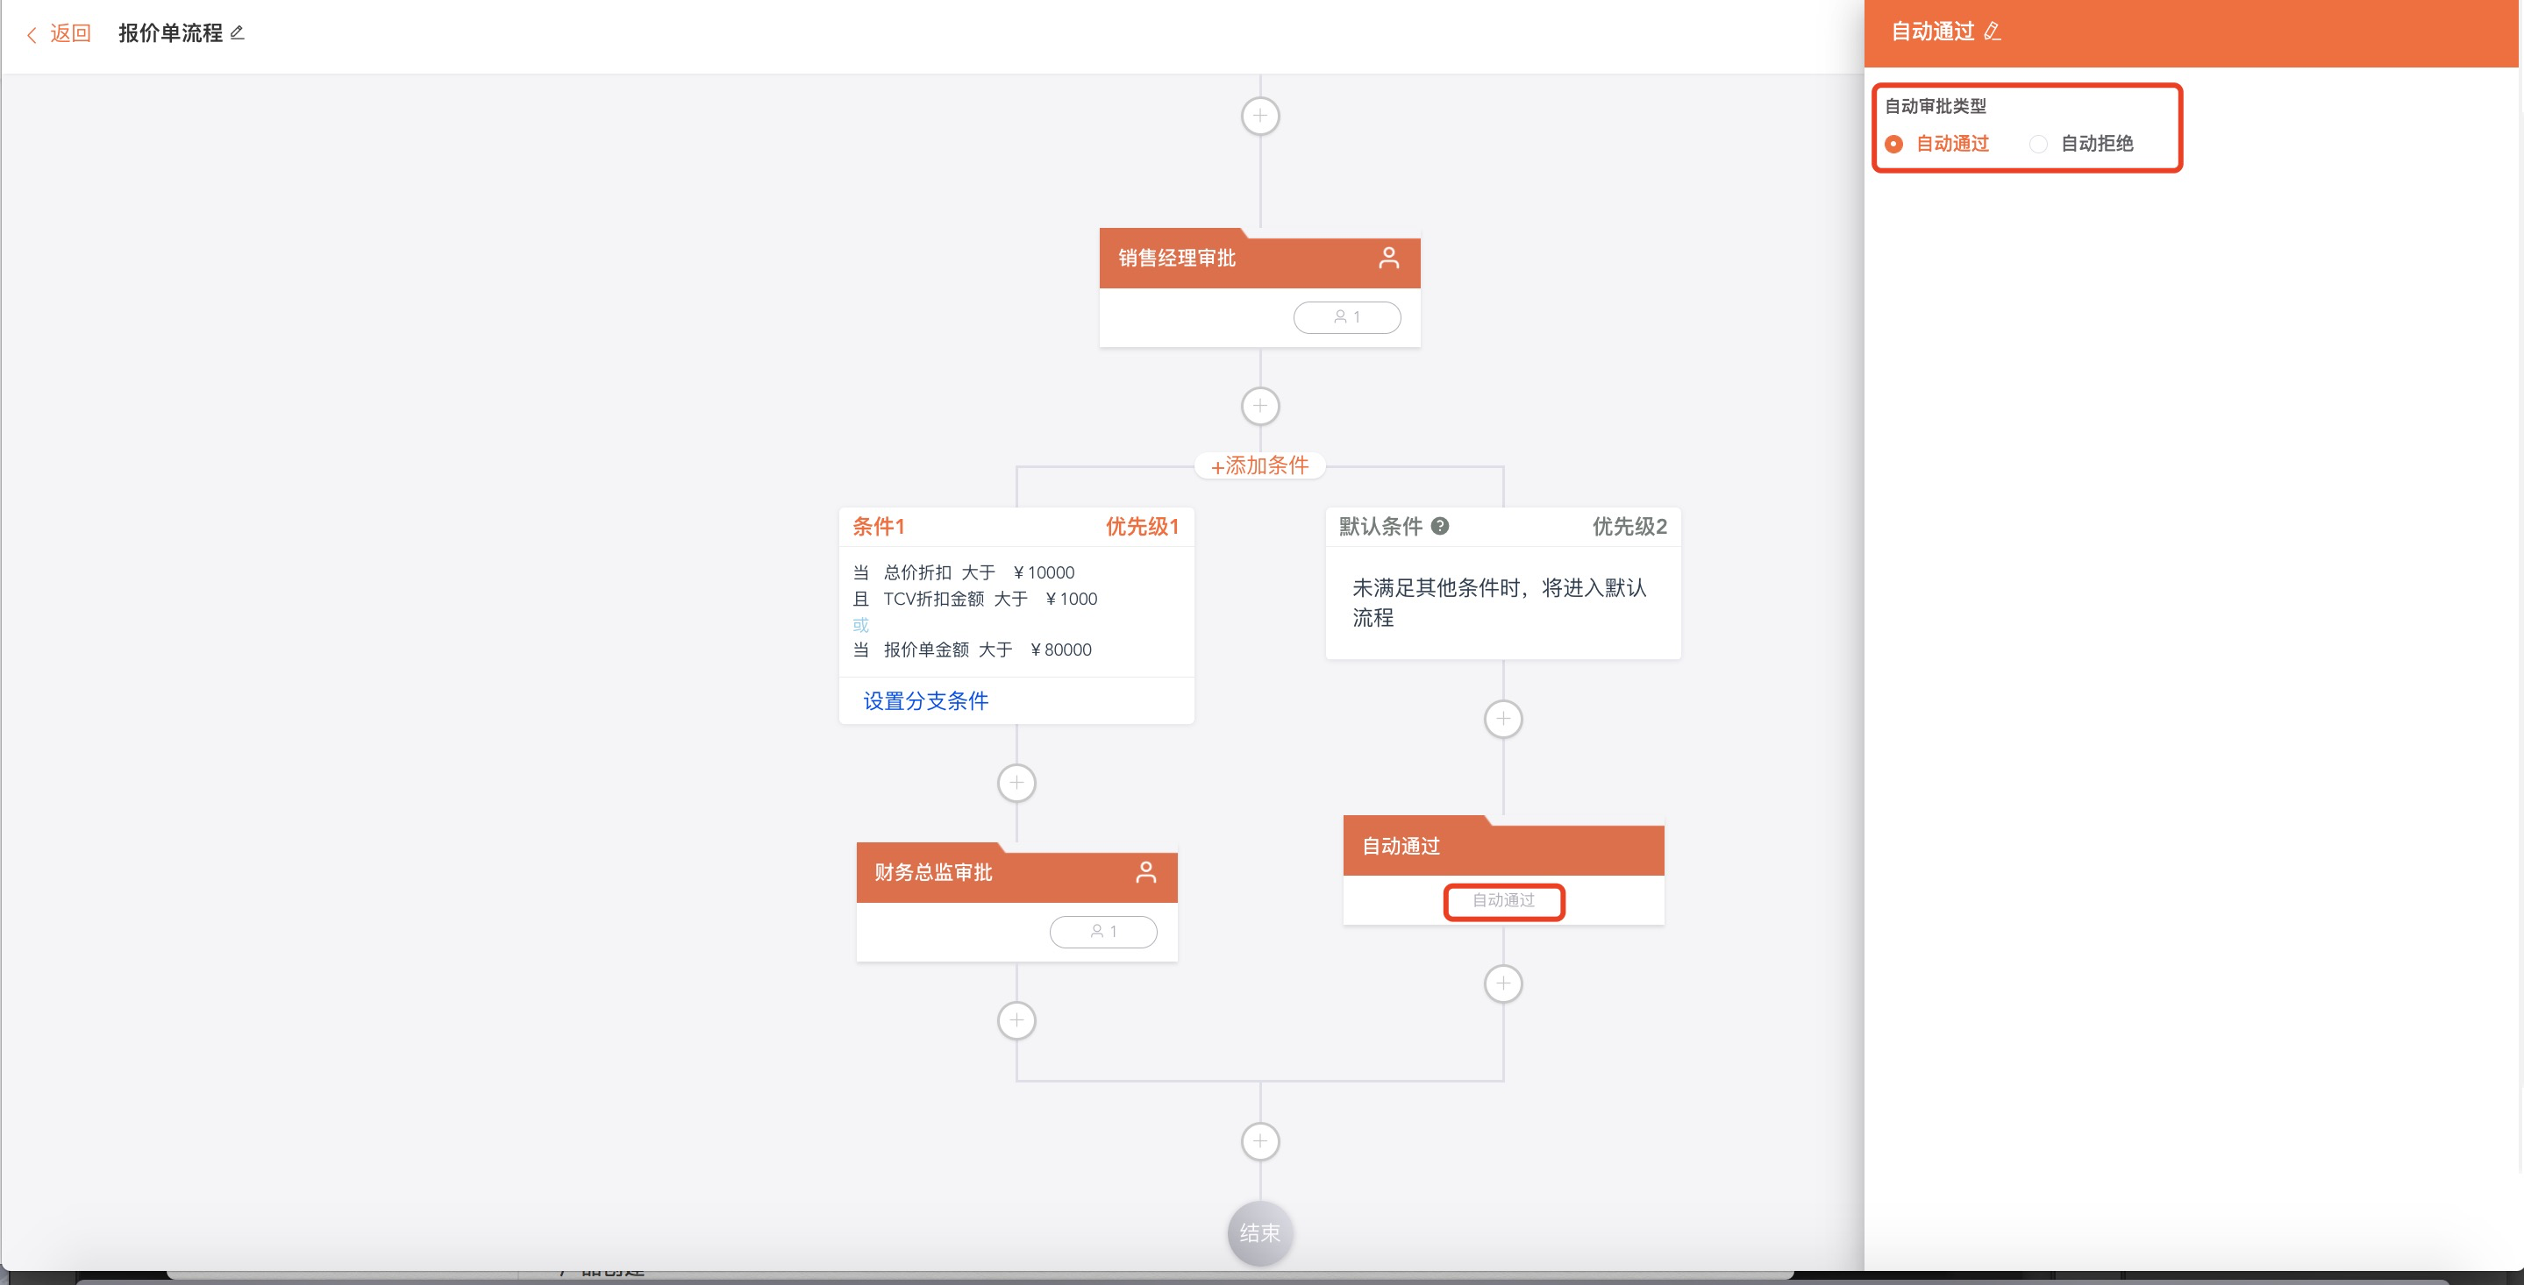This screenshot has height=1285, width=2524.
Task: Open approver count pill under 销售经理审批
Action: [1346, 317]
